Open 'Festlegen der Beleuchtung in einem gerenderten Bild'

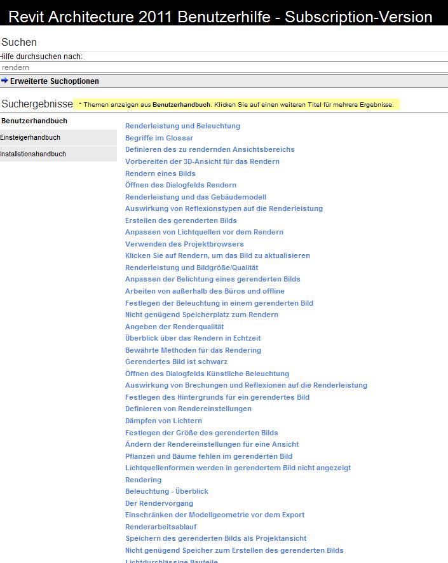click(x=219, y=303)
